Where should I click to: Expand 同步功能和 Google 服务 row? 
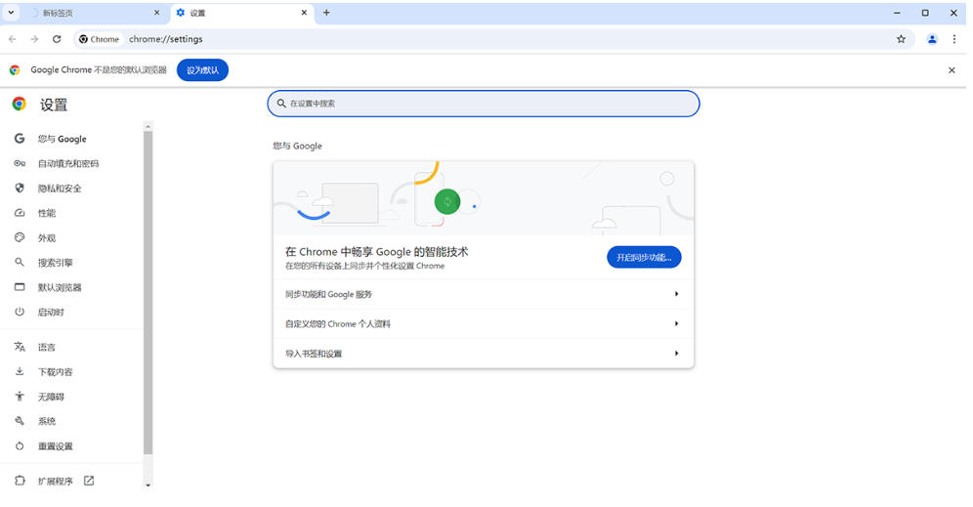(484, 294)
